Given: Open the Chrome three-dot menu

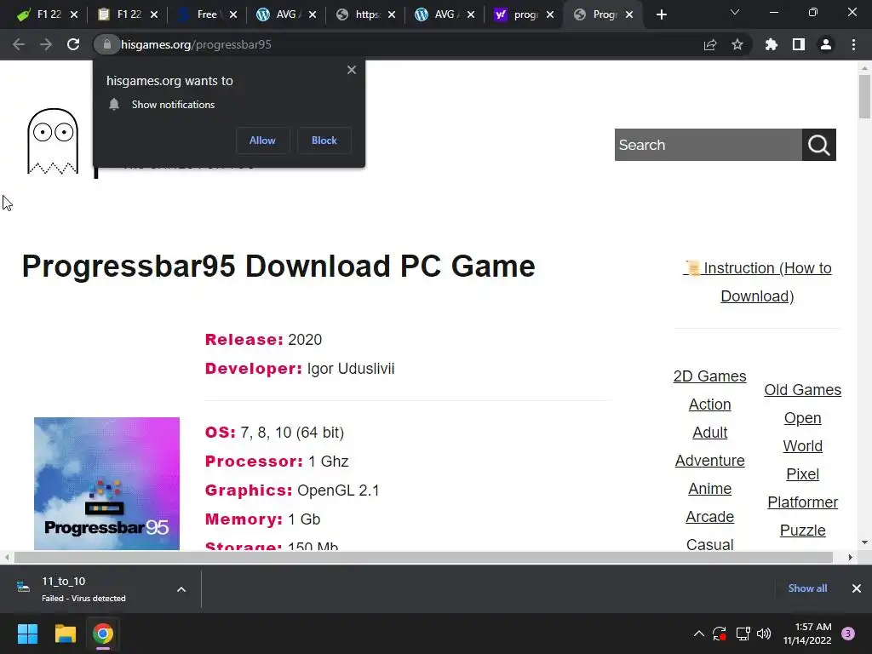Looking at the screenshot, I should point(853,44).
